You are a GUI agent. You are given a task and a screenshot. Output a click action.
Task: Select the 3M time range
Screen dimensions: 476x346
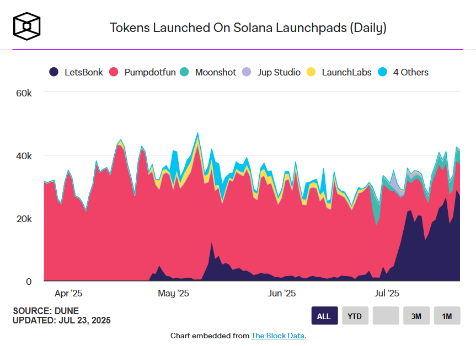click(416, 316)
